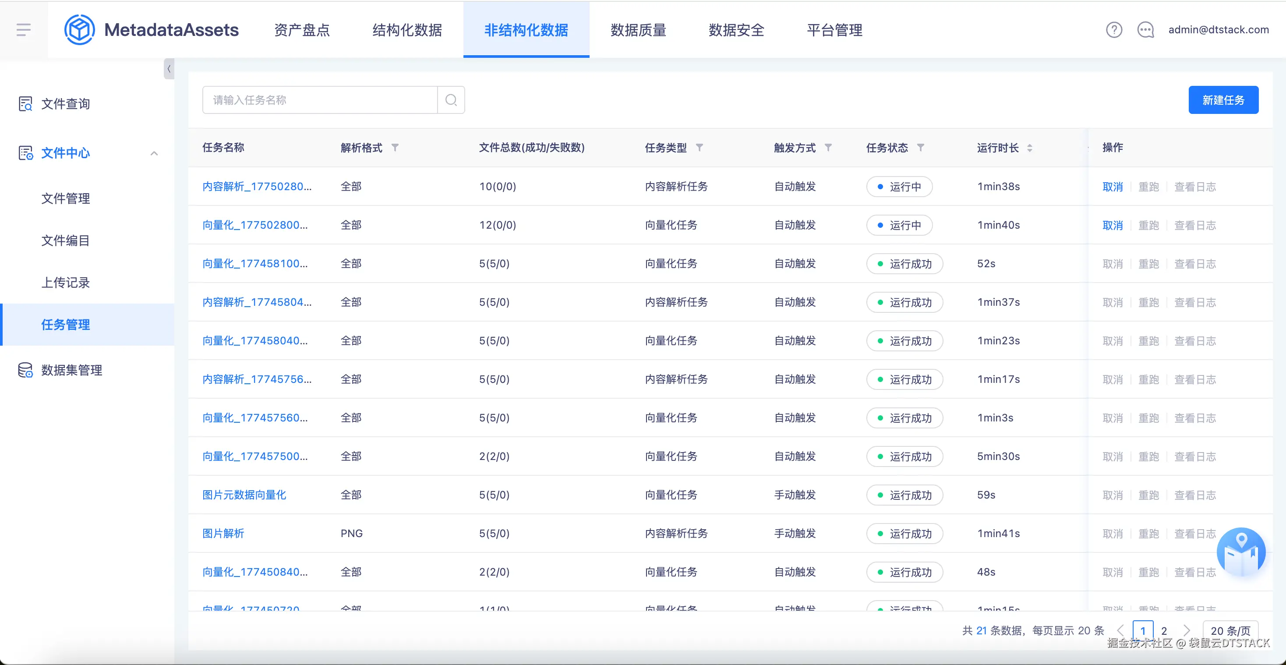This screenshot has width=1286, height=665.
Task: Focus the task name search field
Action: [319, 100]
